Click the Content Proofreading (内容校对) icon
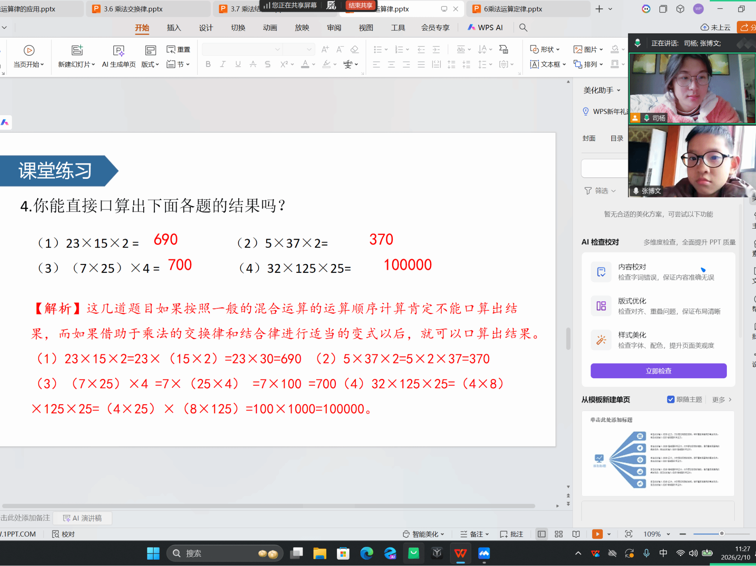This screenshot has width=756, height=566. tap(601, 272)
